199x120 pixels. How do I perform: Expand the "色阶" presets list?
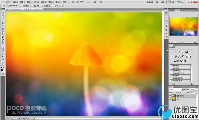click(x=171, y=66)
